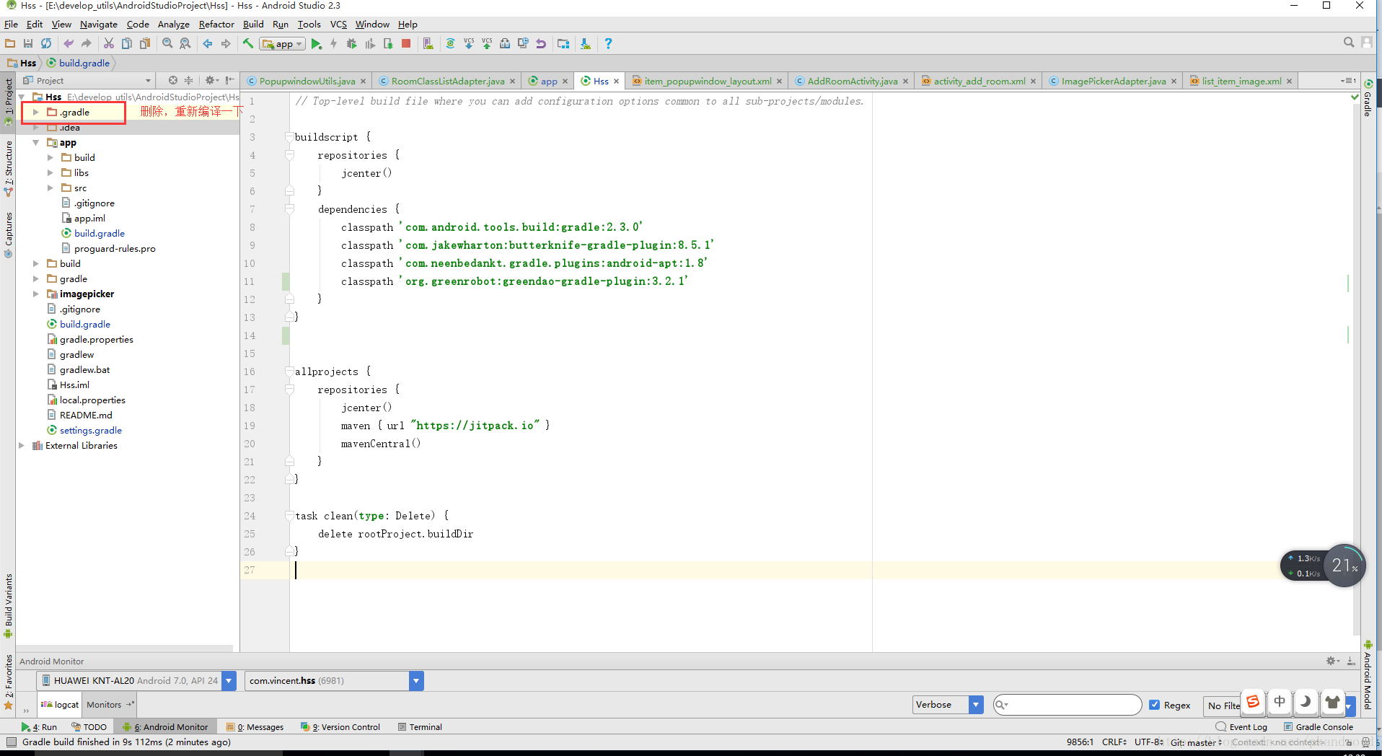Open Messages tool window
The height and width of the screenshot is (756, 1382).
pyautogui.click(x=255, y=727)
